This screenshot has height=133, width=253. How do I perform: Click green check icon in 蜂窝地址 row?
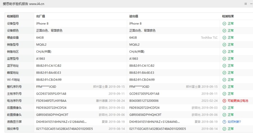click(x=224, y=73)
